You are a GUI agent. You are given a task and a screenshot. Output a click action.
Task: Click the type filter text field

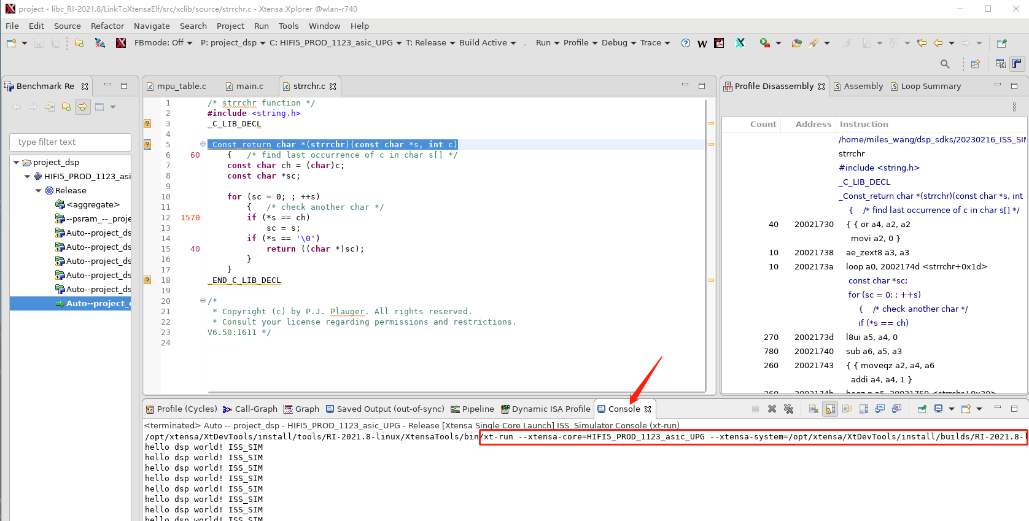pyautogui.click(x=71, y=142)
